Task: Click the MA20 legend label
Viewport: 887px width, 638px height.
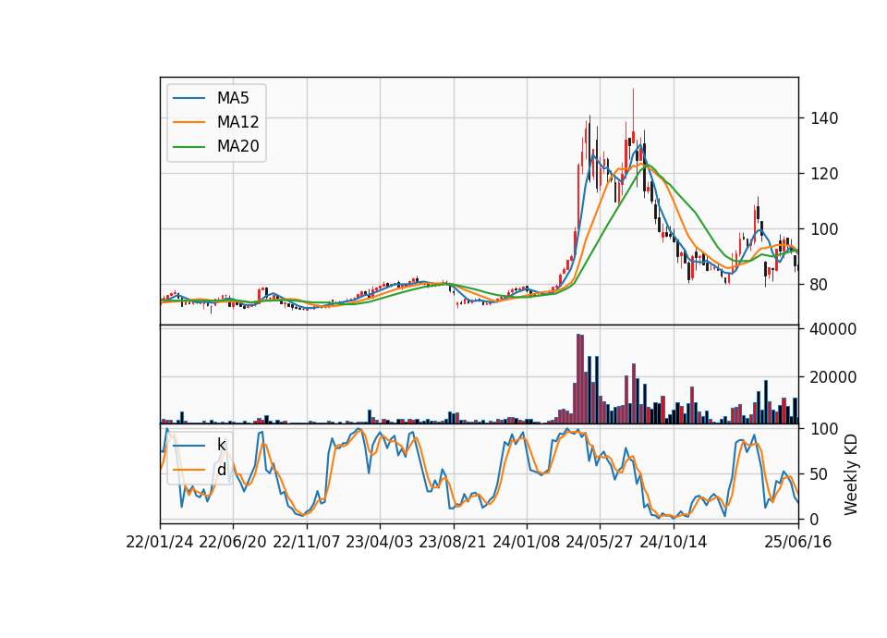Action: coord(237,146)
